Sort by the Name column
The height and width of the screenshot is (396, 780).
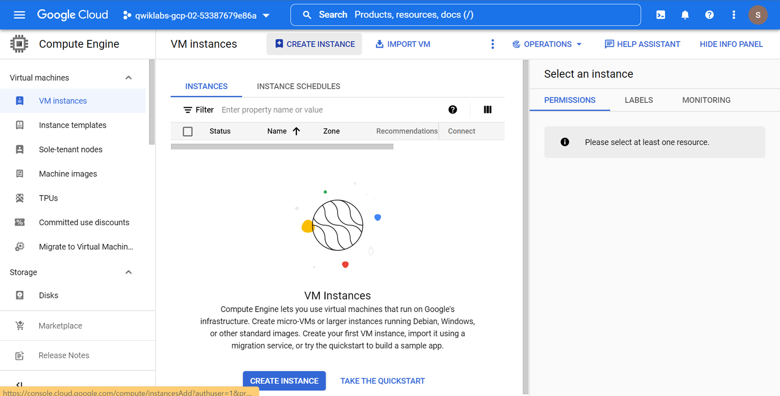283,131
